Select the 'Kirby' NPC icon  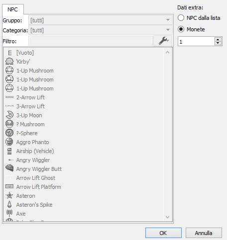tap(9, 62)
